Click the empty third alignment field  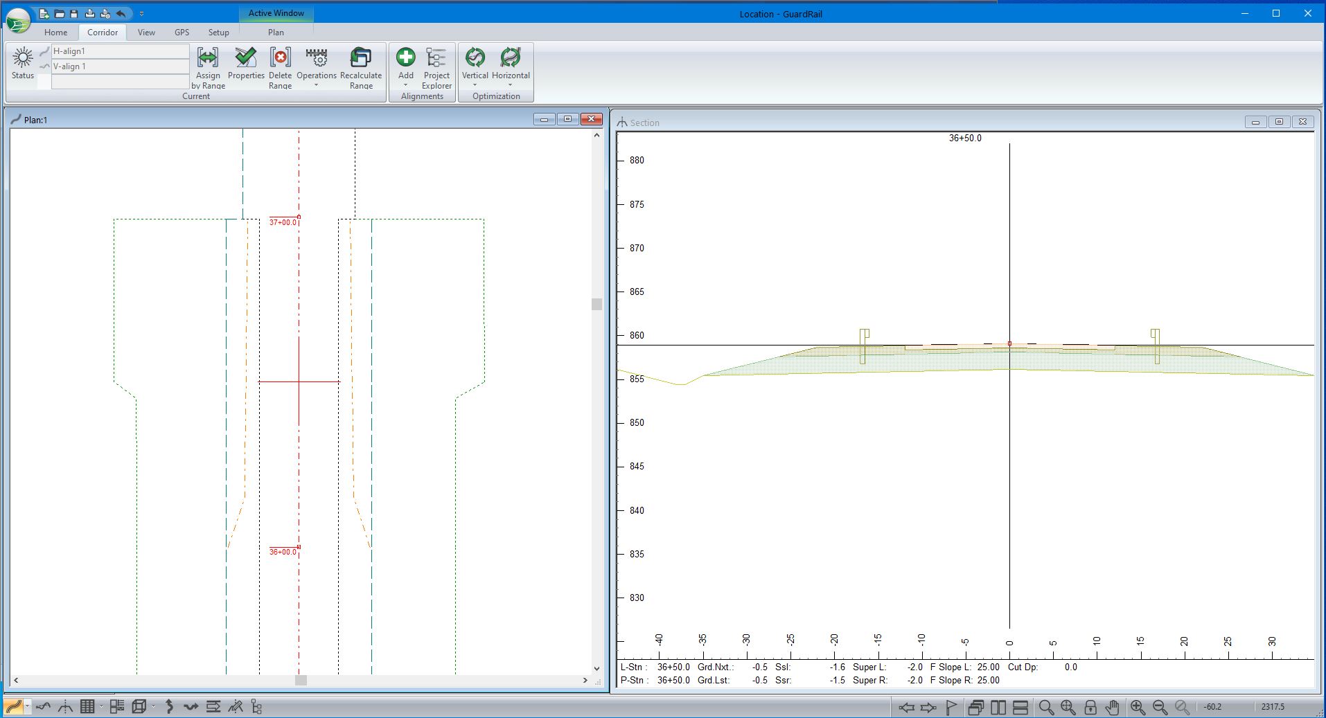[x=121, y=82]
